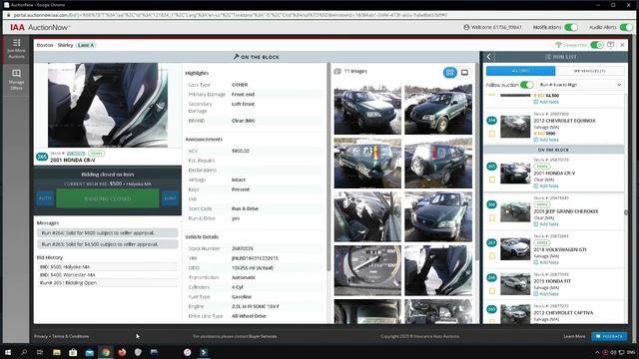Open the 2012 Chevrolet Equinox thumbnail
Viewport: 639px width, 359px height.
[x=515, y=127]
